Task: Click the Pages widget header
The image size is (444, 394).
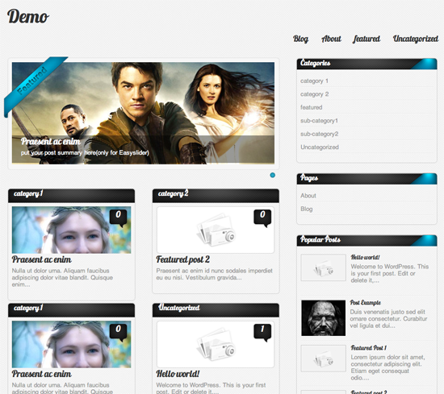Action: [367, 179]
